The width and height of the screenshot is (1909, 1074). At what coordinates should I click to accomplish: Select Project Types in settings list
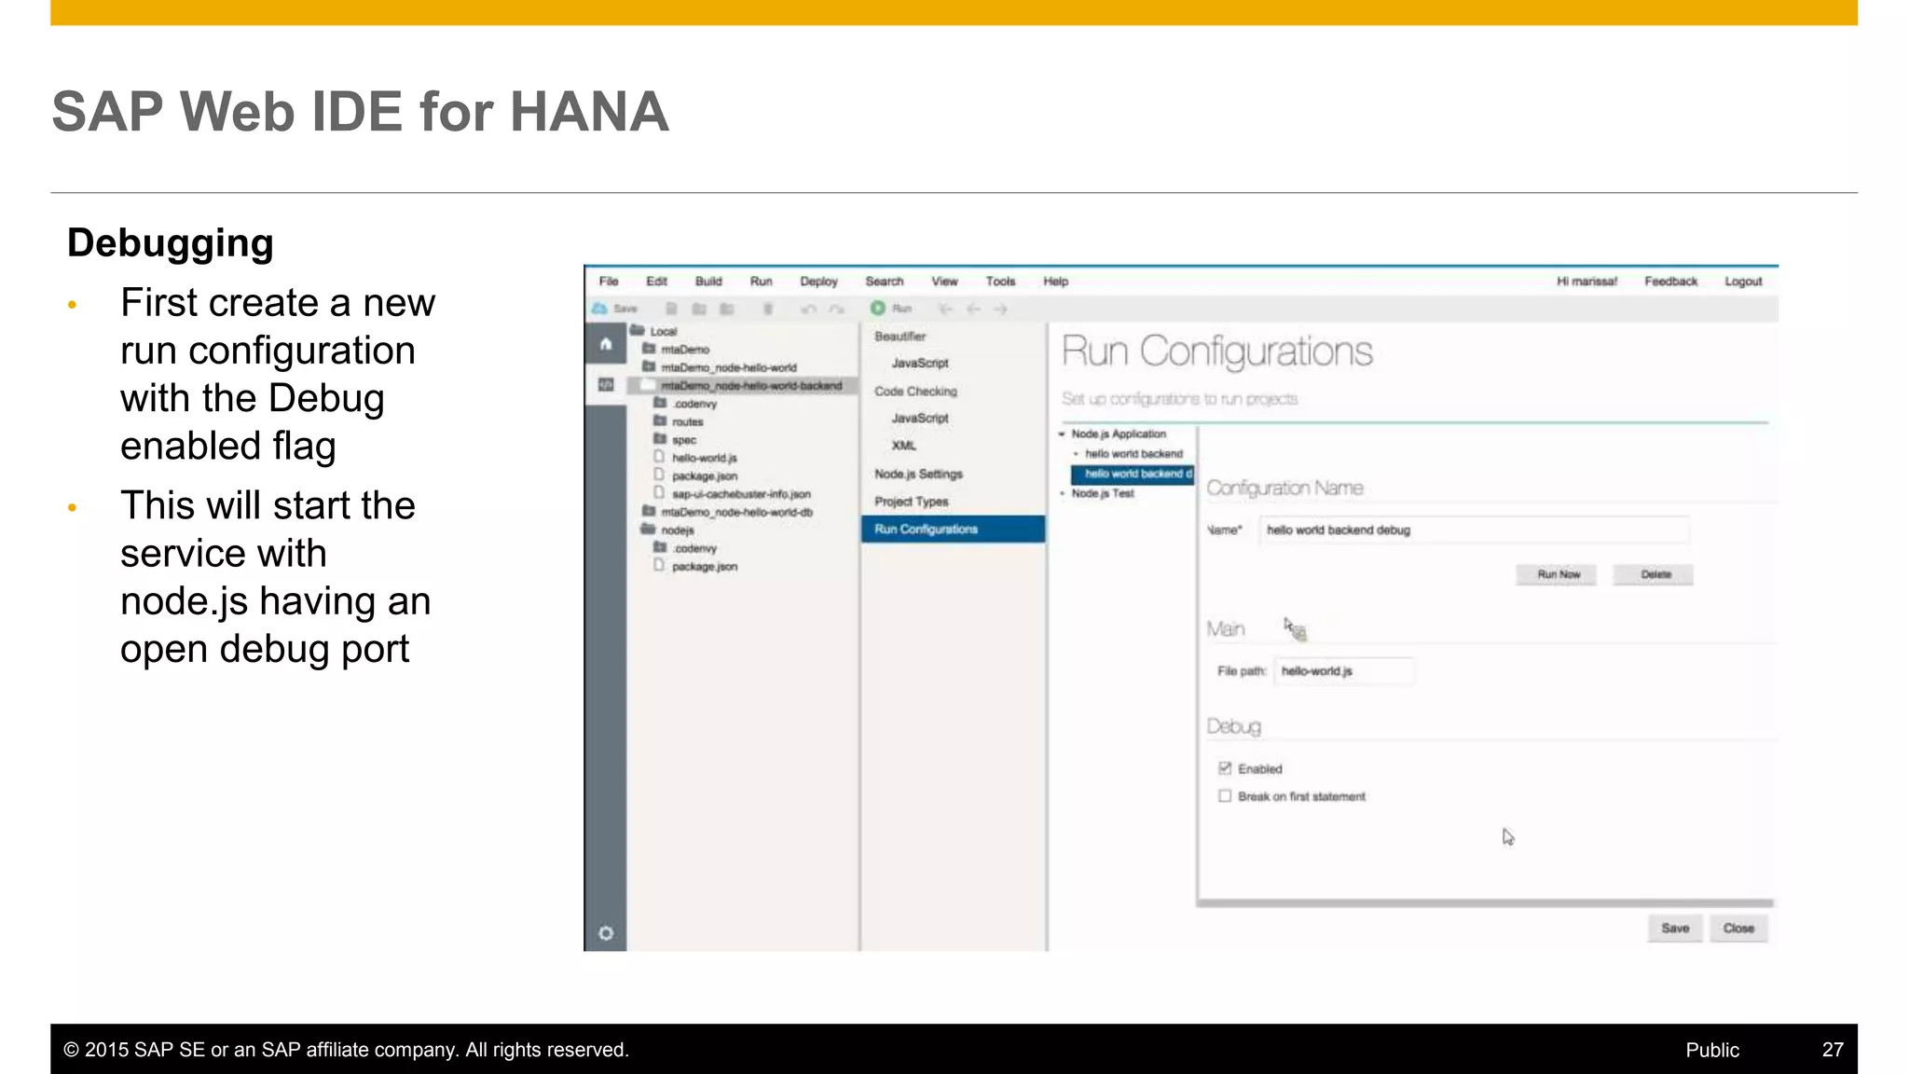[911, 502]
